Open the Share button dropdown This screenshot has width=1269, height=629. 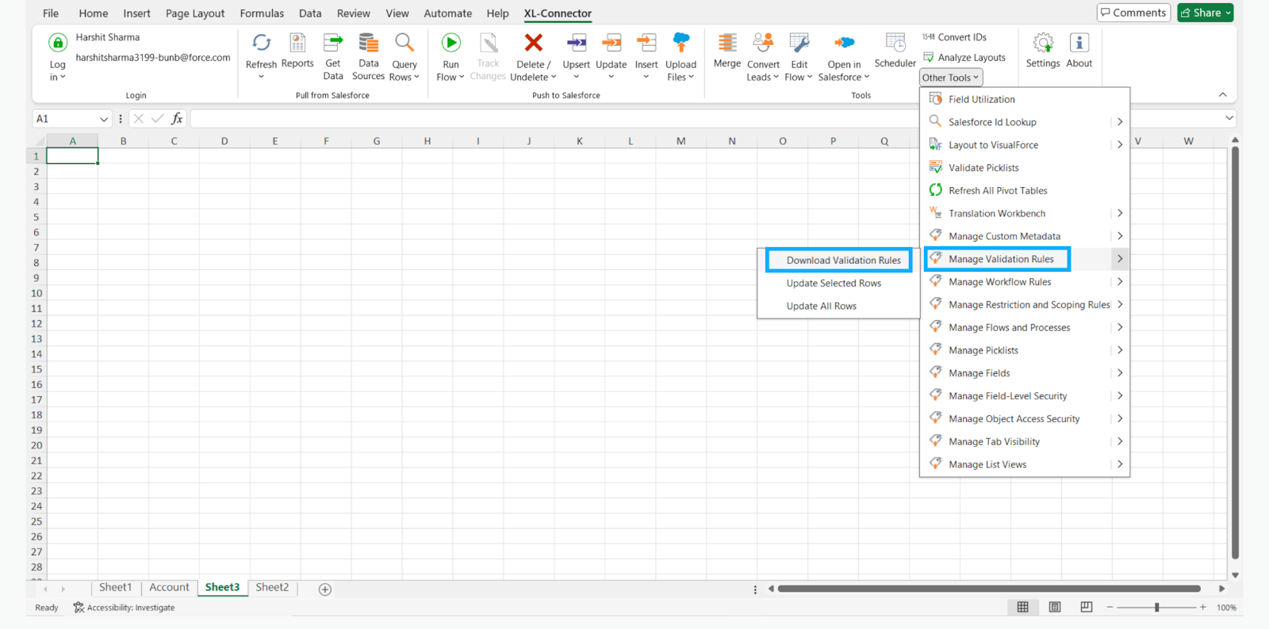(1206, 13)
